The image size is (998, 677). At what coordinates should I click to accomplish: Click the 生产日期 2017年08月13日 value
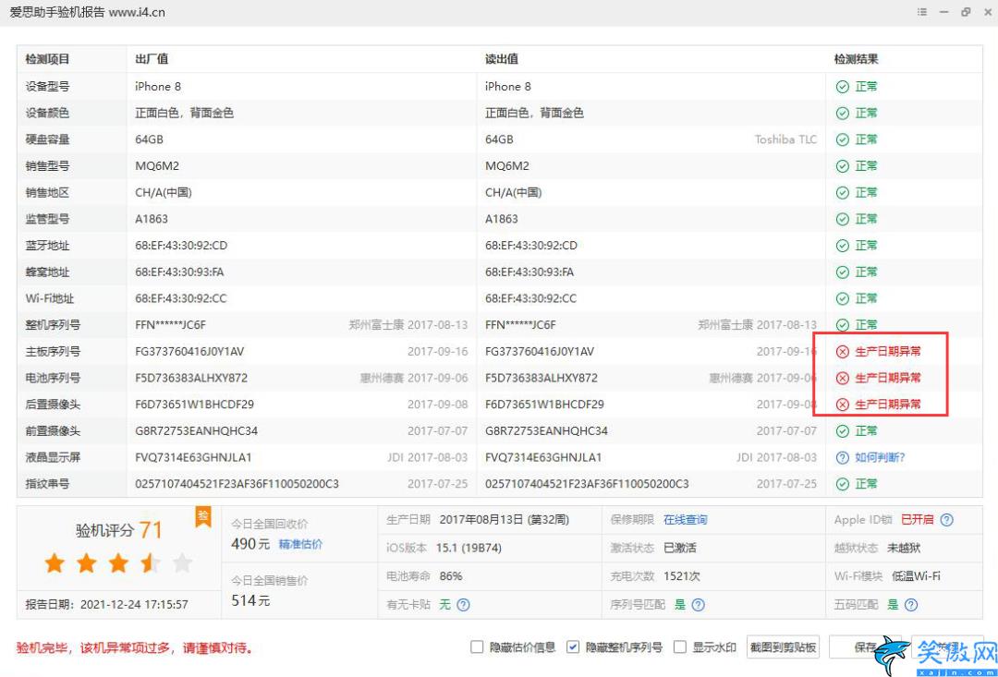[505, 520]
